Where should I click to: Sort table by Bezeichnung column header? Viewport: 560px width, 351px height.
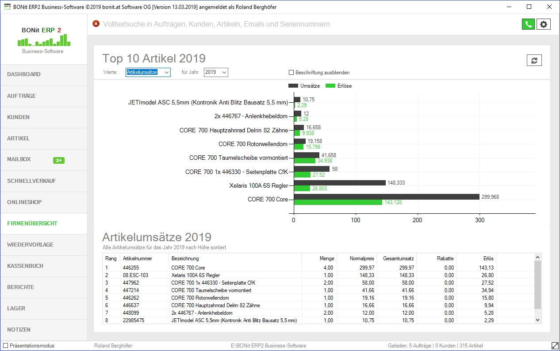click(235, 258)
